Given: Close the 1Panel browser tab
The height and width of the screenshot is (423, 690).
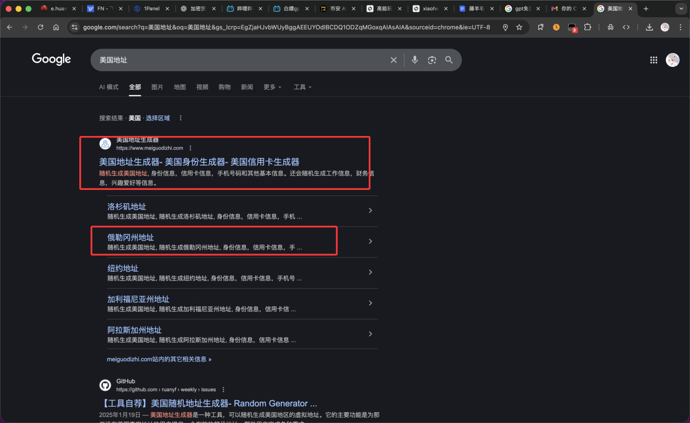Looking at the screenshot, I should coord(167,9).
